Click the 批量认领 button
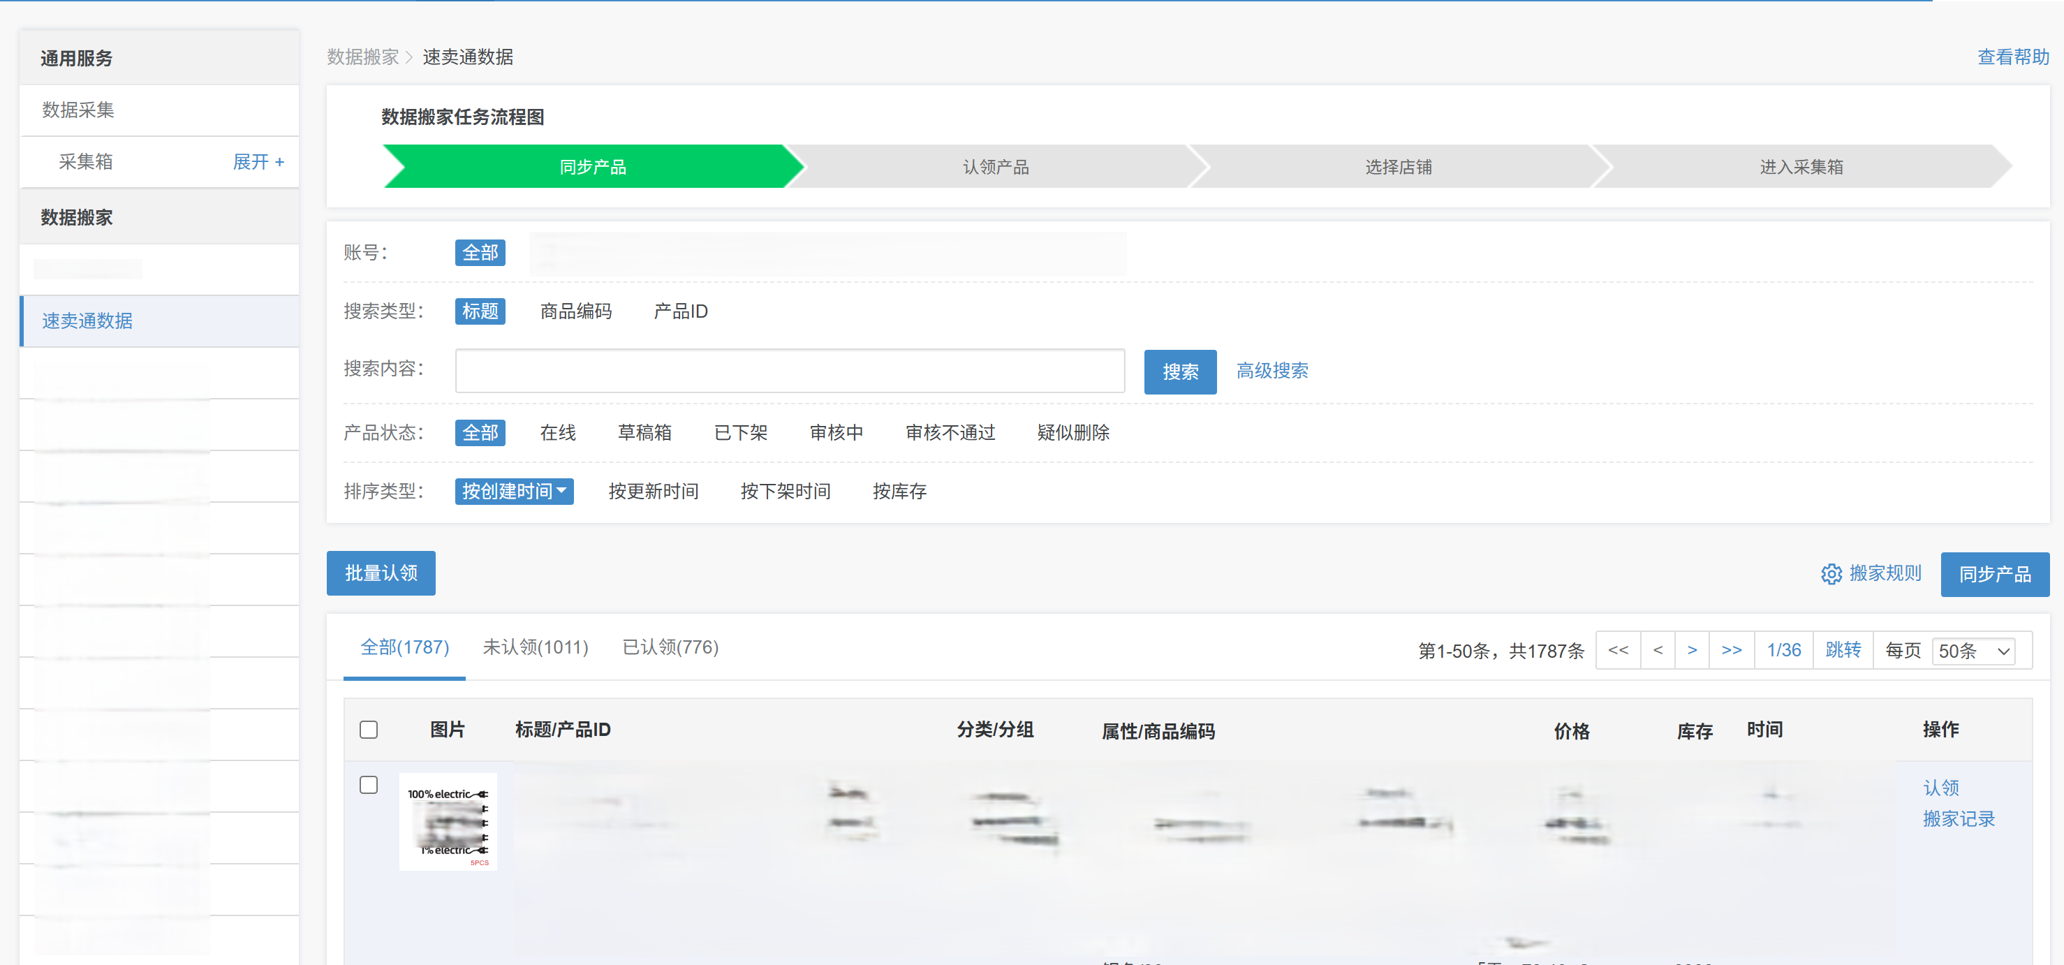Viewport: 2064px width, 965px height. pos(381,573)
